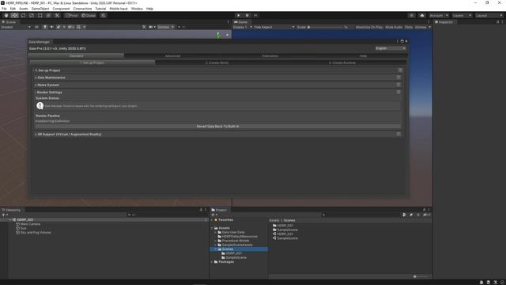This screenshot has height=285, width=506.
Task: Open the Free Aspect dropdown
Action: click(x=274, y=27)
